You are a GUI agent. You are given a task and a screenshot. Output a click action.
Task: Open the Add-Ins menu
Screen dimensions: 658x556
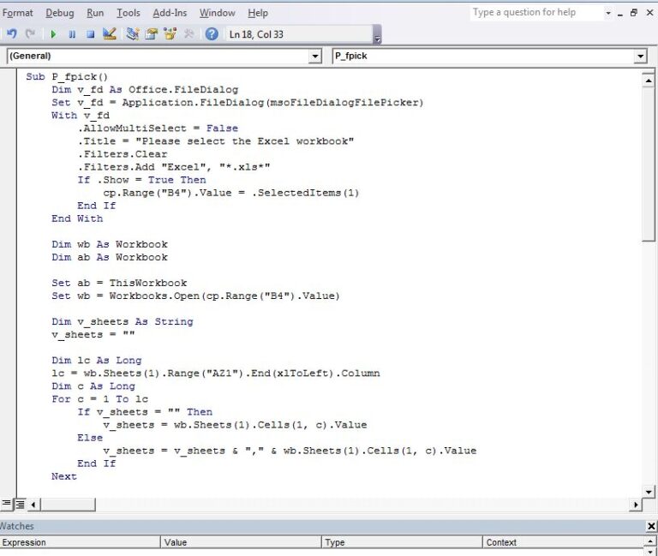(171, 13)
